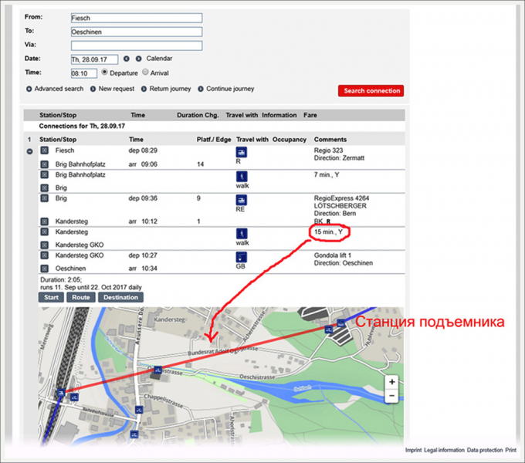Click station icon beside Brig Bahnhofplatz arrival 09:06

coord(45,164)
